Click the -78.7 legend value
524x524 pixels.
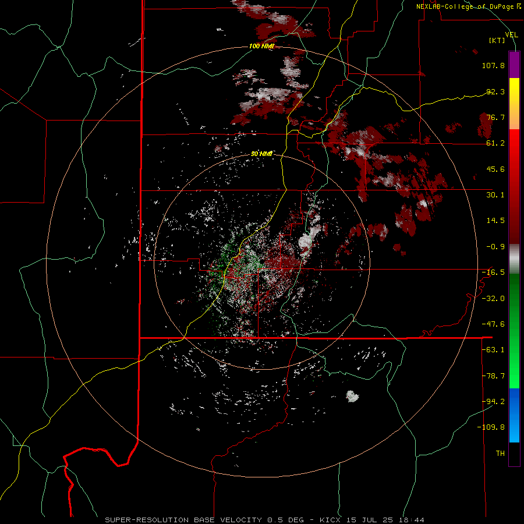(493, 376)
